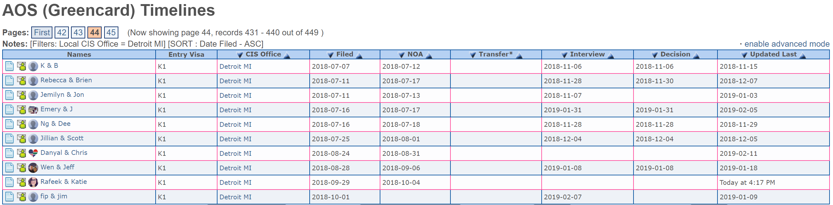
Task: Click the message icon beside Wen & Jeff
Action: (21, 168)
